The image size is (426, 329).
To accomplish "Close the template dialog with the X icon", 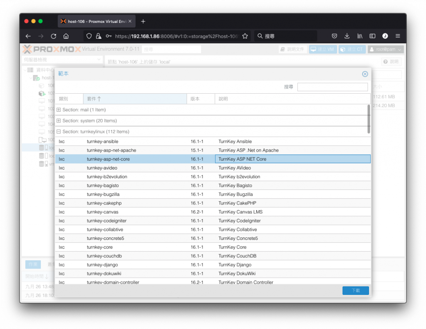I will pos(365,74).
